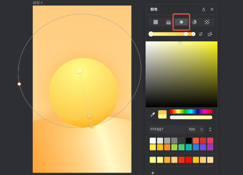
Task: Toggle the color format switcher arrows
Action: click(x=210, y=129)
